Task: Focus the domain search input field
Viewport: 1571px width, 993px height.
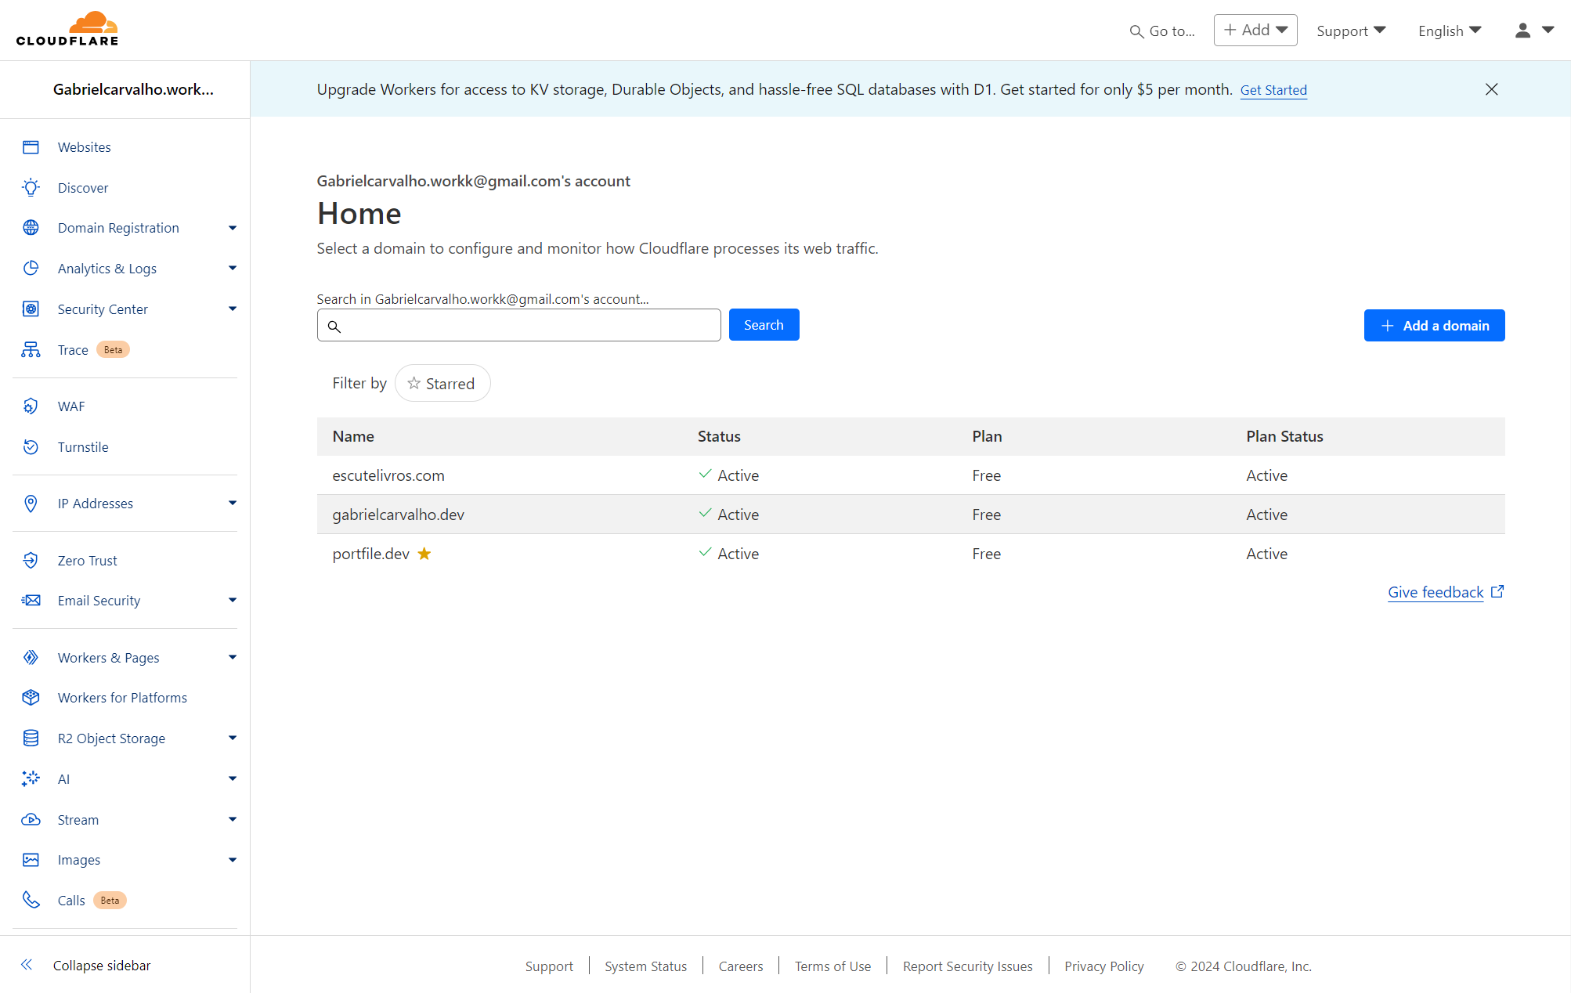Action: point(518,325)
